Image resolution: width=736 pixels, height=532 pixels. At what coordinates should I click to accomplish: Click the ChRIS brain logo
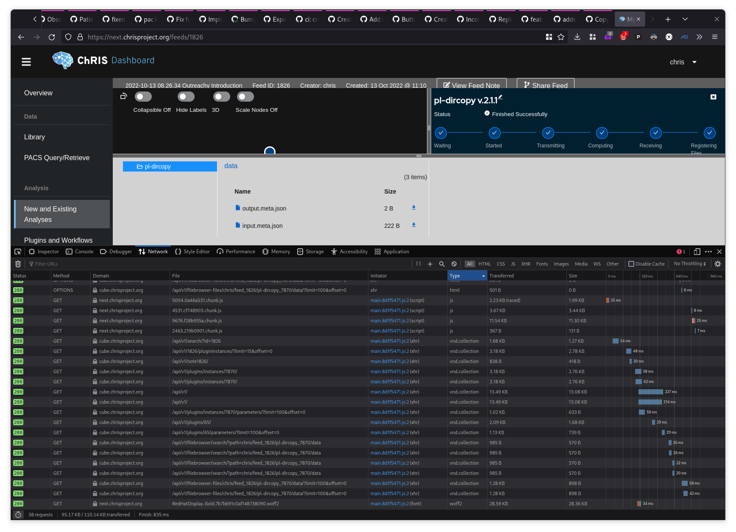pos(63,60)
